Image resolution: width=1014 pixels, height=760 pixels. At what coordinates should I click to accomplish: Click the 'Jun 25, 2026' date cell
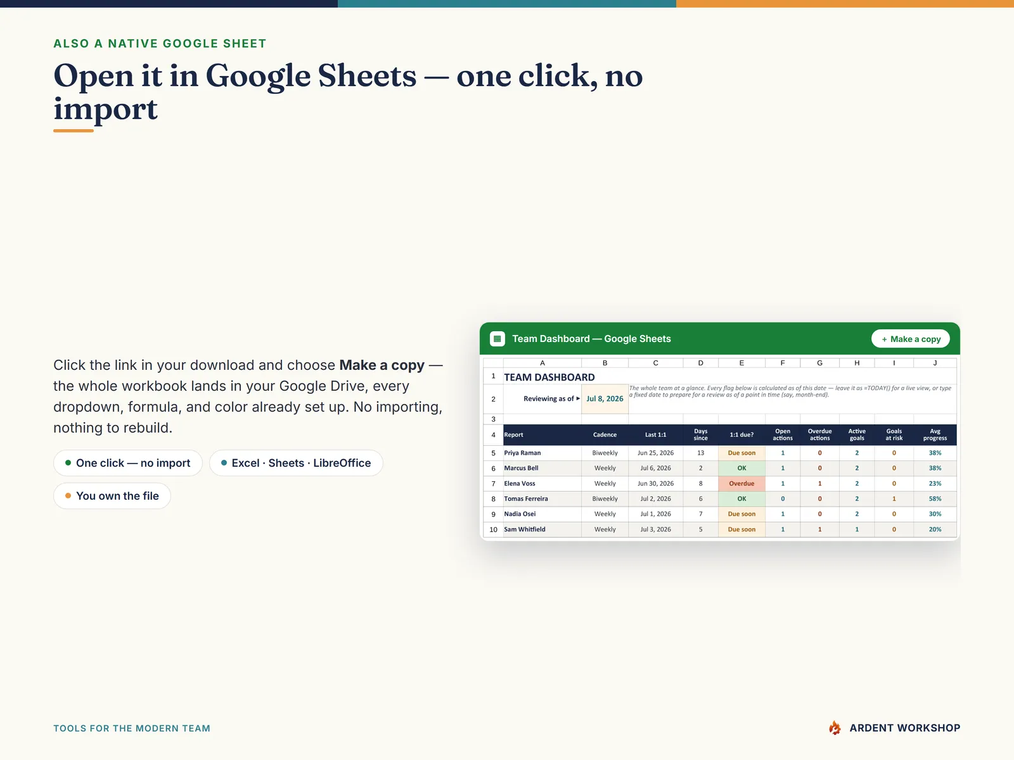(x=655, y=453)
